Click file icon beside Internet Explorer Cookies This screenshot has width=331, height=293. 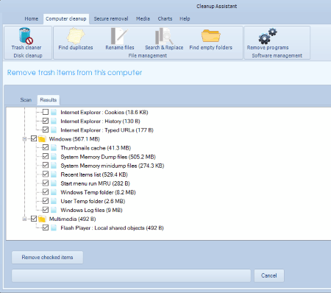click(x=54, y=112)
